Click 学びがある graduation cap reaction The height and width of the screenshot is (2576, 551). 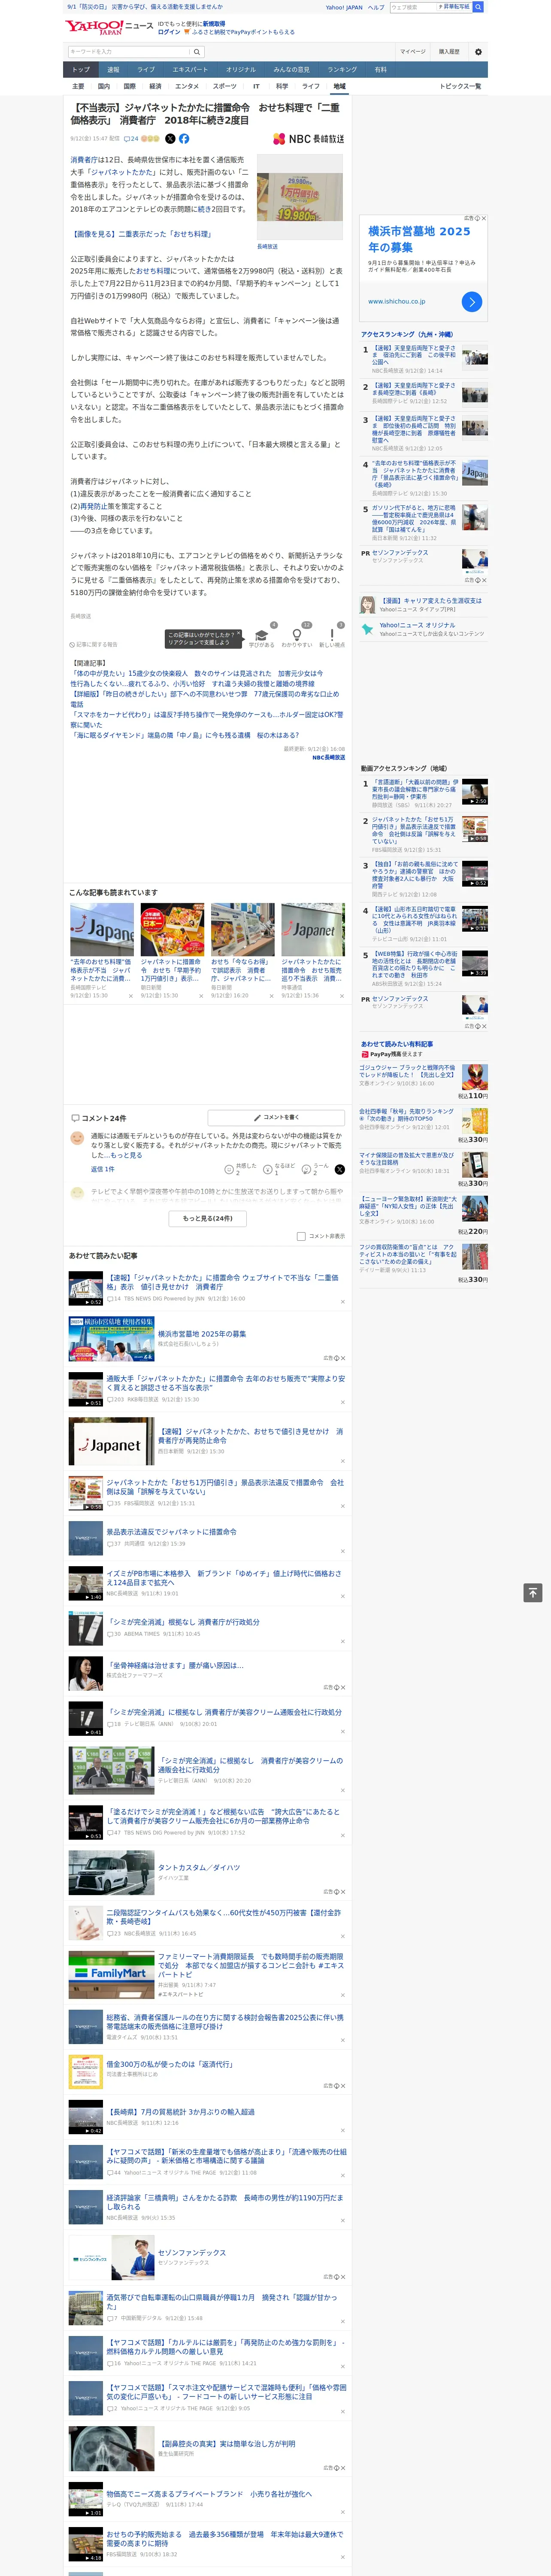point(261,636)
